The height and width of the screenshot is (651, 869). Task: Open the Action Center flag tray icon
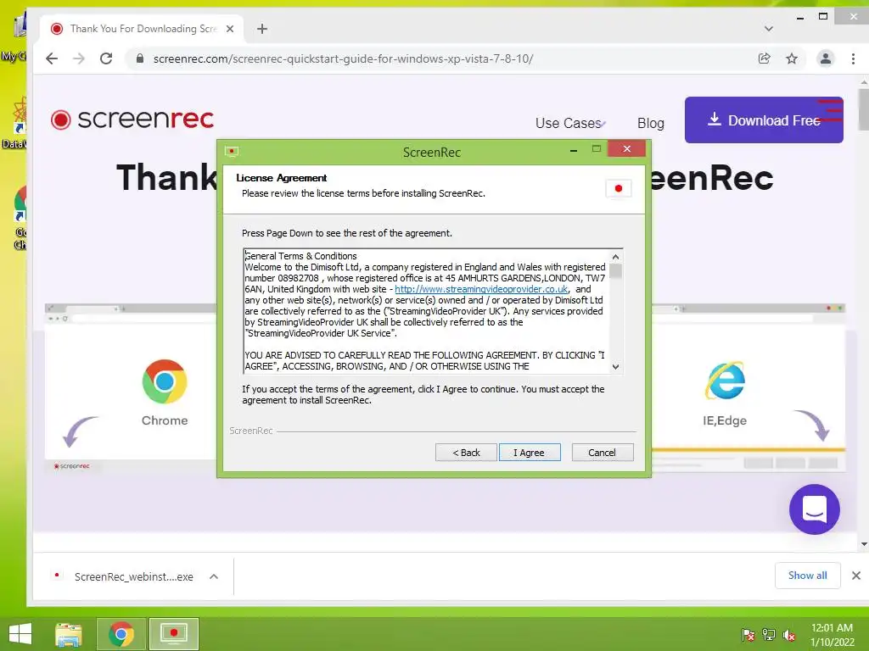pos(748,634)
